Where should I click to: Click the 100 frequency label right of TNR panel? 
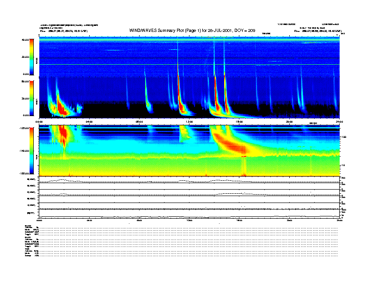(344, 137)
